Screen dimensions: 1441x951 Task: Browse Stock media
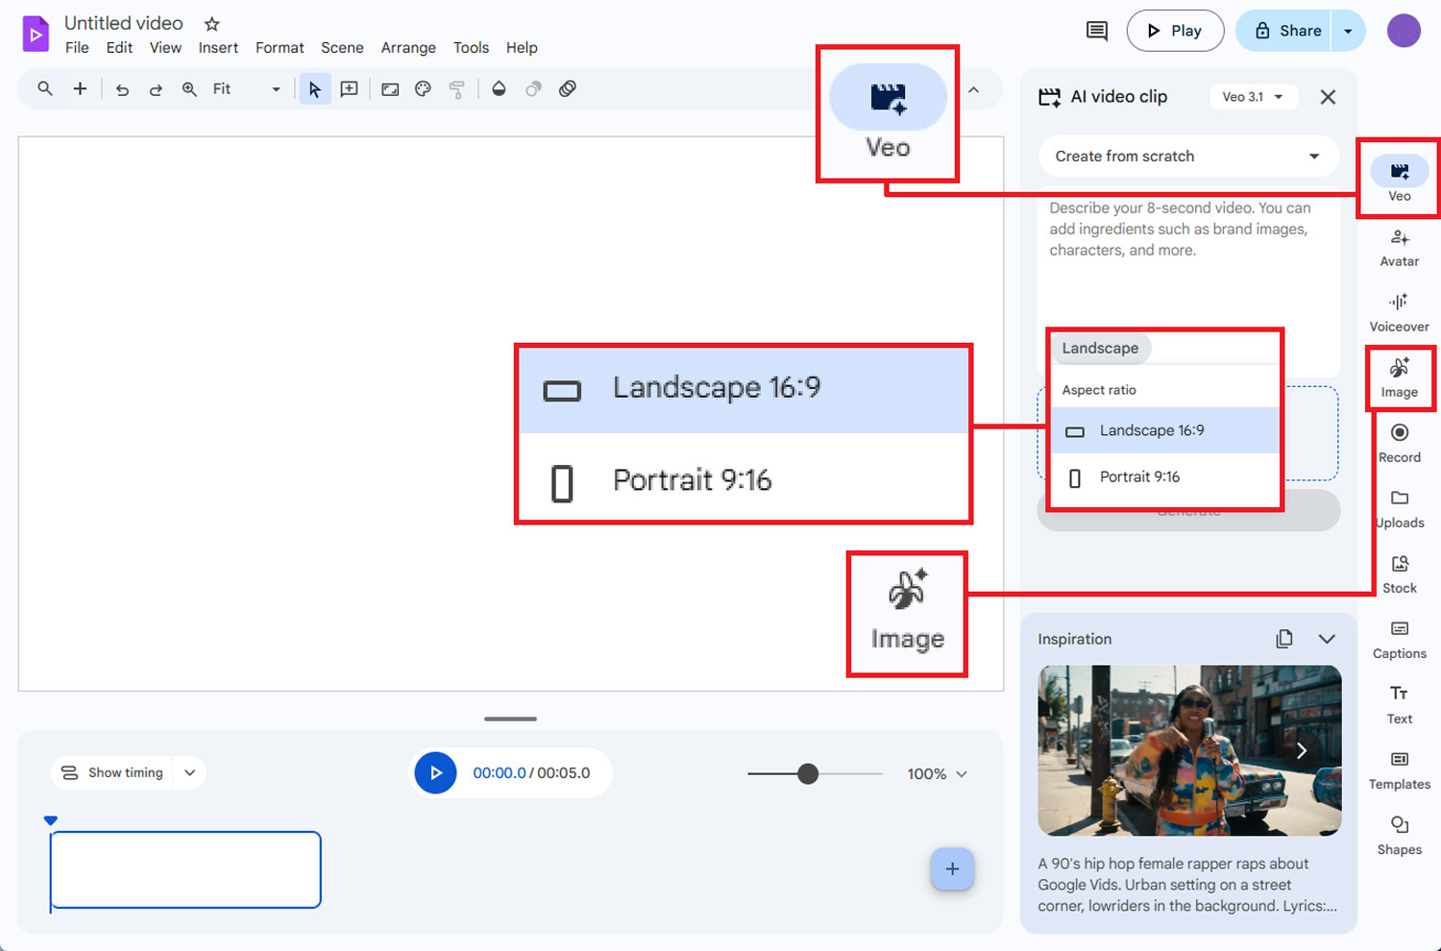(1399, 572)
